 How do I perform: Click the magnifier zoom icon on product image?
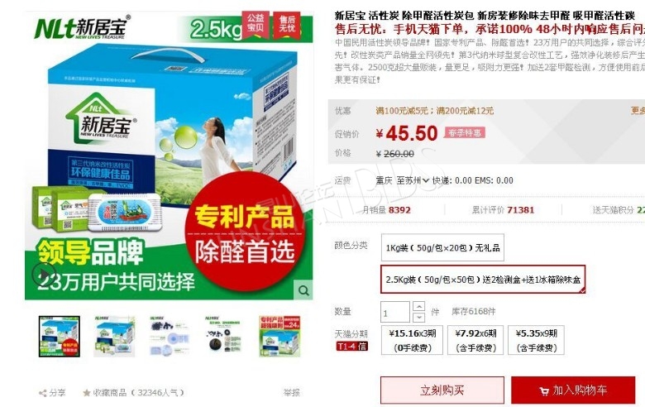point(303,290)
